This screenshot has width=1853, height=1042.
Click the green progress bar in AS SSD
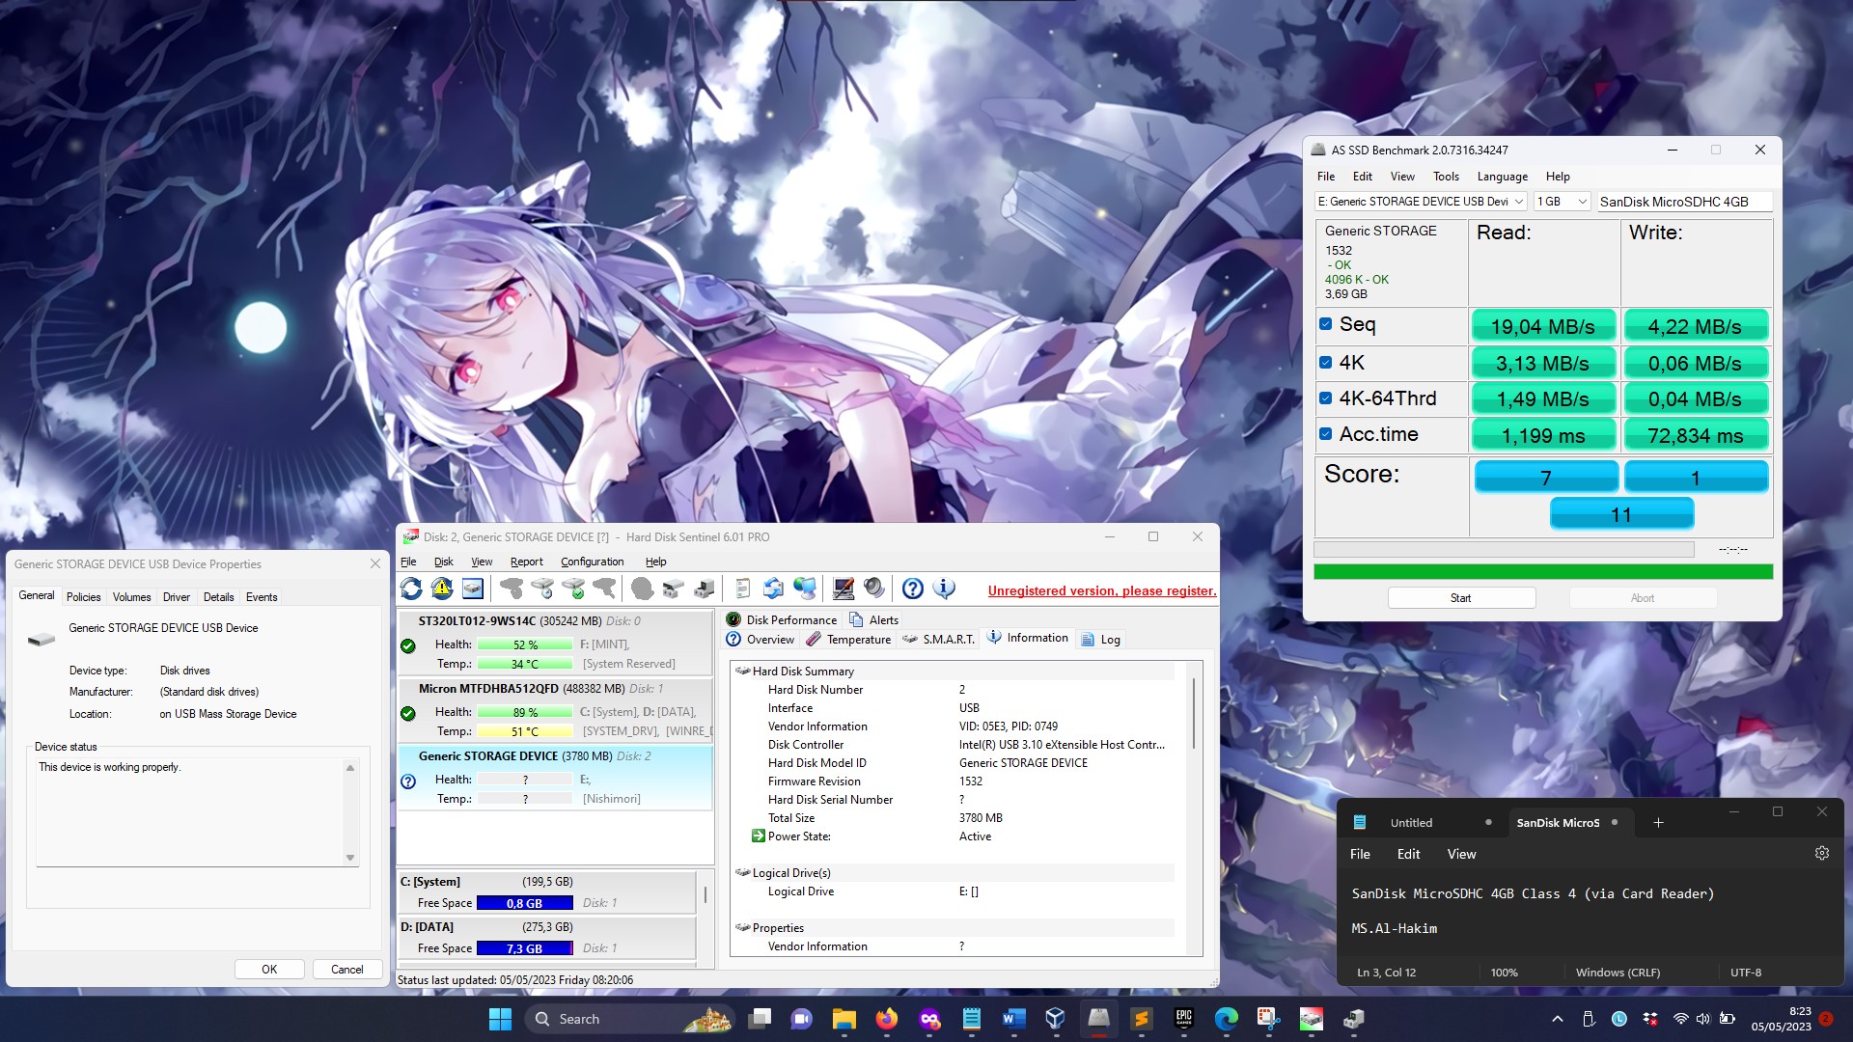pos(1543,572)
